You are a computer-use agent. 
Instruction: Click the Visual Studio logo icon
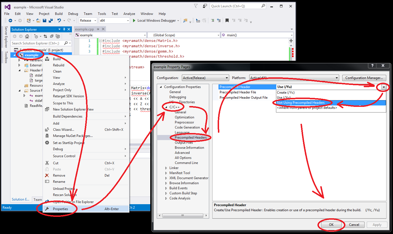click(x=8, y=7)
